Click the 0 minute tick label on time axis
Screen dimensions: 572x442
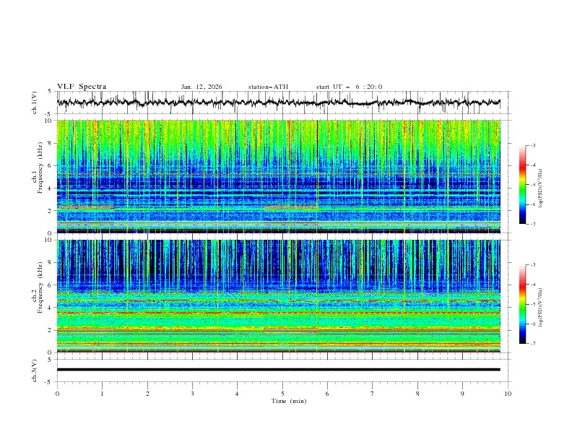(x=58, y=393)
